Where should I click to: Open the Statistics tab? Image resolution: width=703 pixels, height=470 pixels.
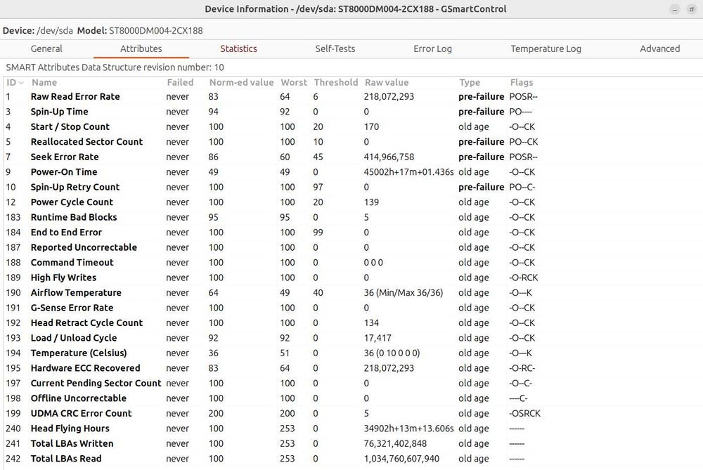pos(238,49)
